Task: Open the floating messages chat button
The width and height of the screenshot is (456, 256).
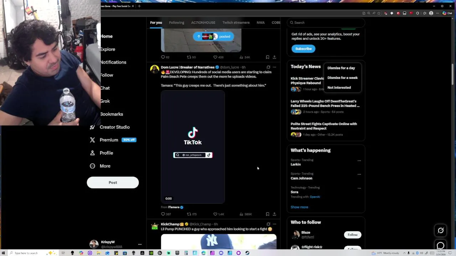Action: point(441,246)
